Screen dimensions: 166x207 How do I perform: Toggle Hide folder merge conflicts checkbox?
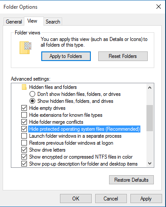(x=24, y=122)
